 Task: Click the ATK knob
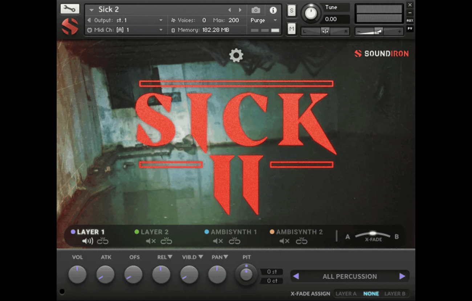tap(105, 275)
